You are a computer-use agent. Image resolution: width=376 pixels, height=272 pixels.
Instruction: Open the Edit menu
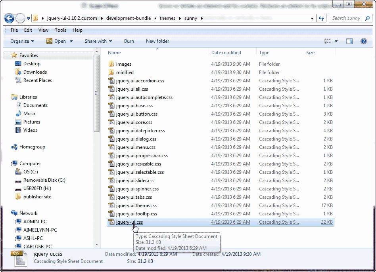pos(28,30)
